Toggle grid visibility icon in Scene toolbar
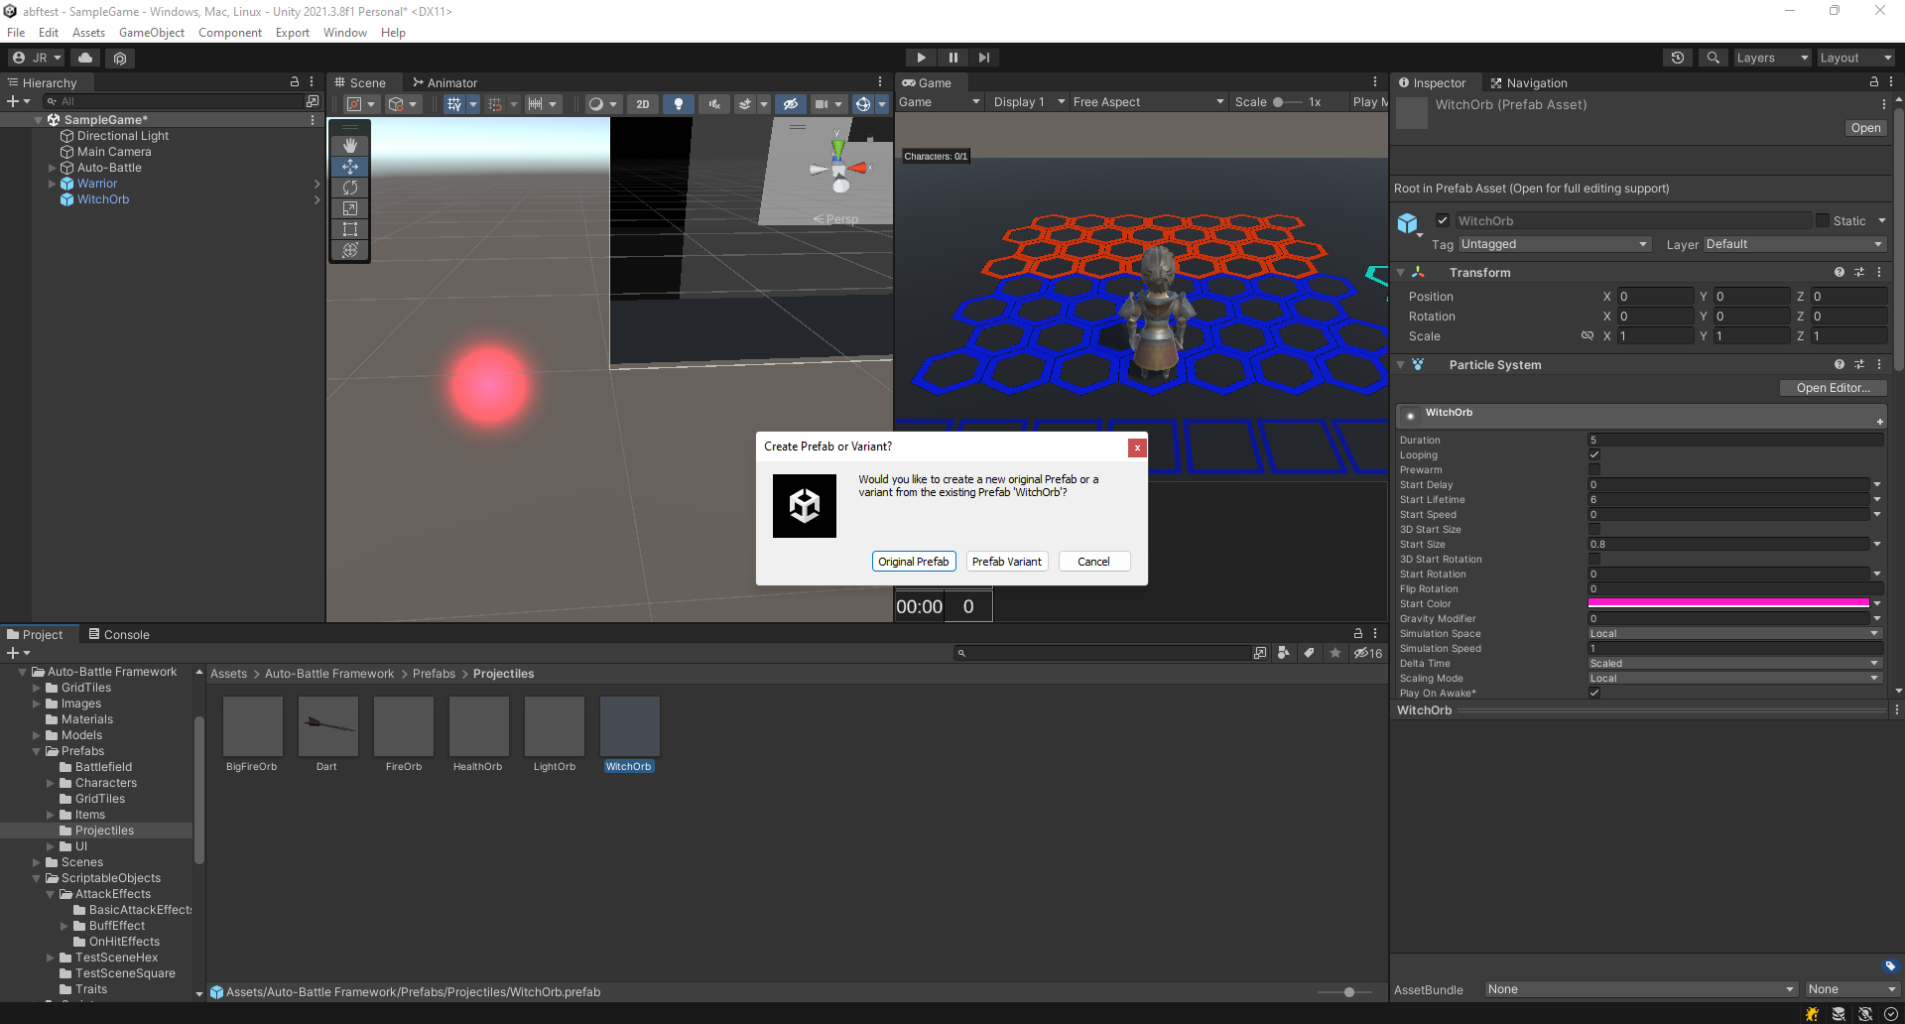The height and width of the screenshot is (1024, 1905). pos(454,103)
